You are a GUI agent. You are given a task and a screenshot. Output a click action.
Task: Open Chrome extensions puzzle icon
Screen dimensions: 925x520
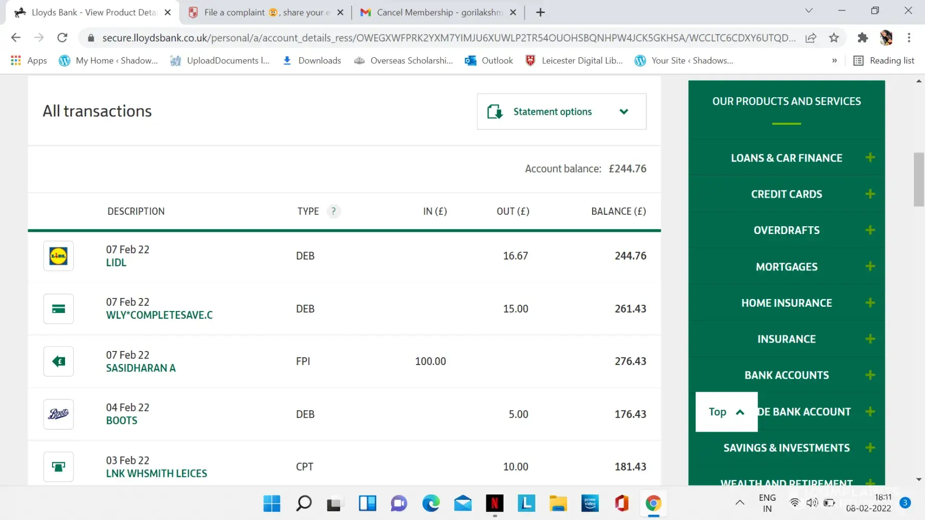pos(863,37)
